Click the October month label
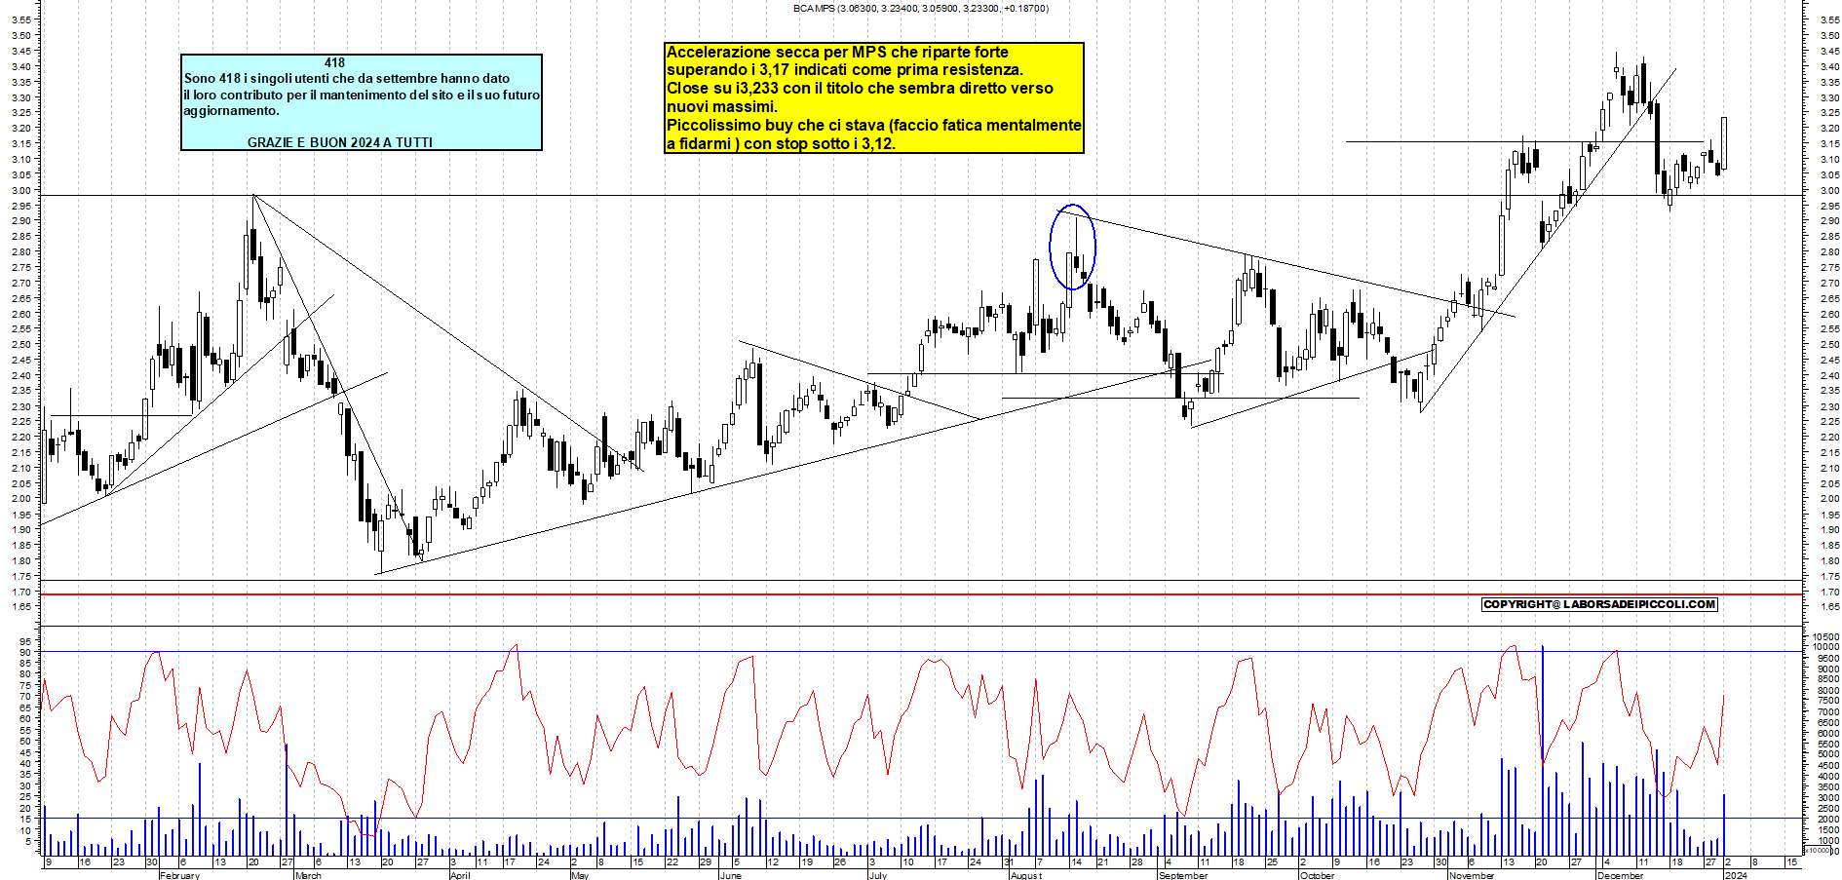1842x880 pixels. pos(1318,875)
